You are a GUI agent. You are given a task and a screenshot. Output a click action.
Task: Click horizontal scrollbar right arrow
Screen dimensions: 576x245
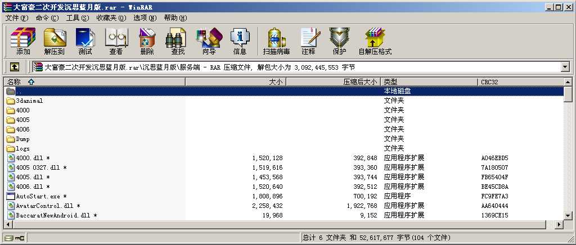pyautogui.click(x=560, y=224)
